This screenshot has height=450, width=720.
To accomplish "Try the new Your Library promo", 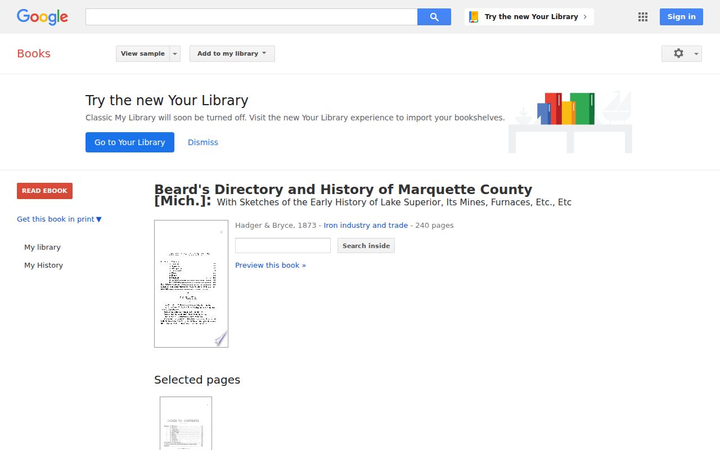I will [x=529, y=17].
